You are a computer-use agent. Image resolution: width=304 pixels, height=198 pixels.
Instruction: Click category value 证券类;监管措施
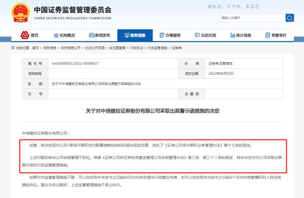click(220, 63)
